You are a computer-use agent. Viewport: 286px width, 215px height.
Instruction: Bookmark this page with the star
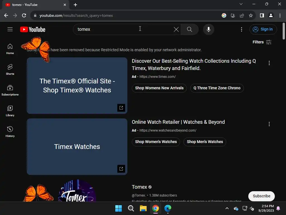point(251,16)
